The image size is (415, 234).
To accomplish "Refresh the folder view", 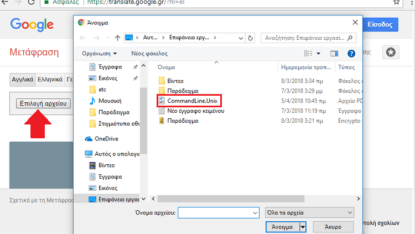I will (250, 38).
